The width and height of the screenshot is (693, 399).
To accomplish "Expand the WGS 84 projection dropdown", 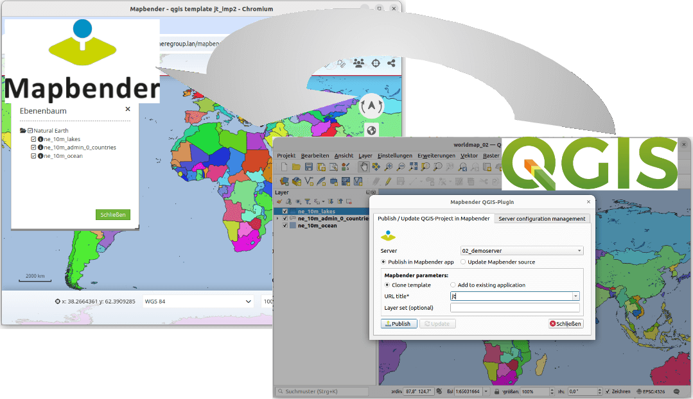I will coord(198,301).
